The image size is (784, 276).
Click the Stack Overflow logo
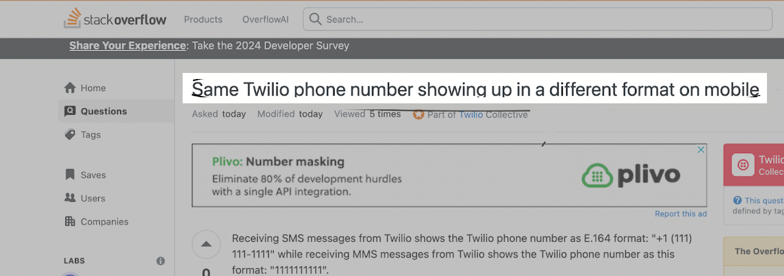coord(115,19)
